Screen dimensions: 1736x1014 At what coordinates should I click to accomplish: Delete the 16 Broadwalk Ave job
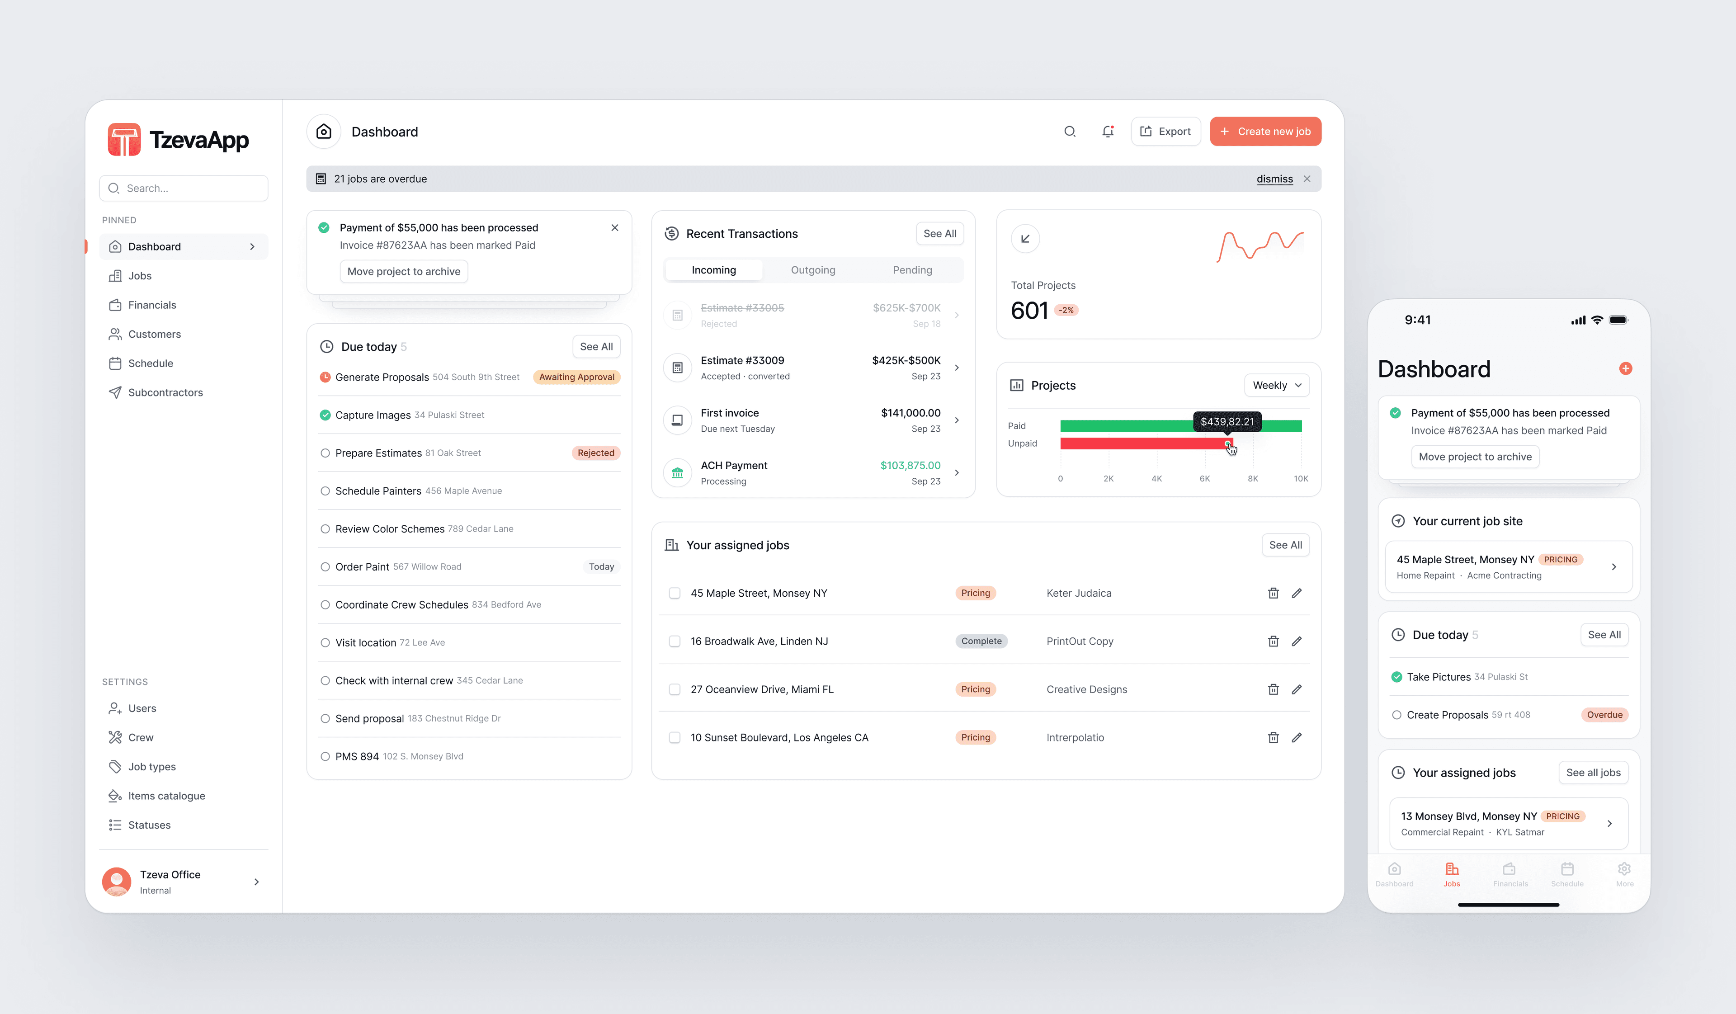tap(1273, 641)
